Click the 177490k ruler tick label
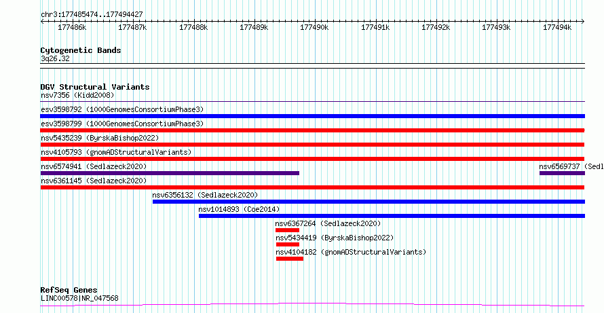604x313 pixels. [315, 27]
